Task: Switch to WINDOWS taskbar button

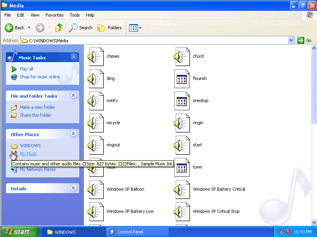Action: click(74, 232)
